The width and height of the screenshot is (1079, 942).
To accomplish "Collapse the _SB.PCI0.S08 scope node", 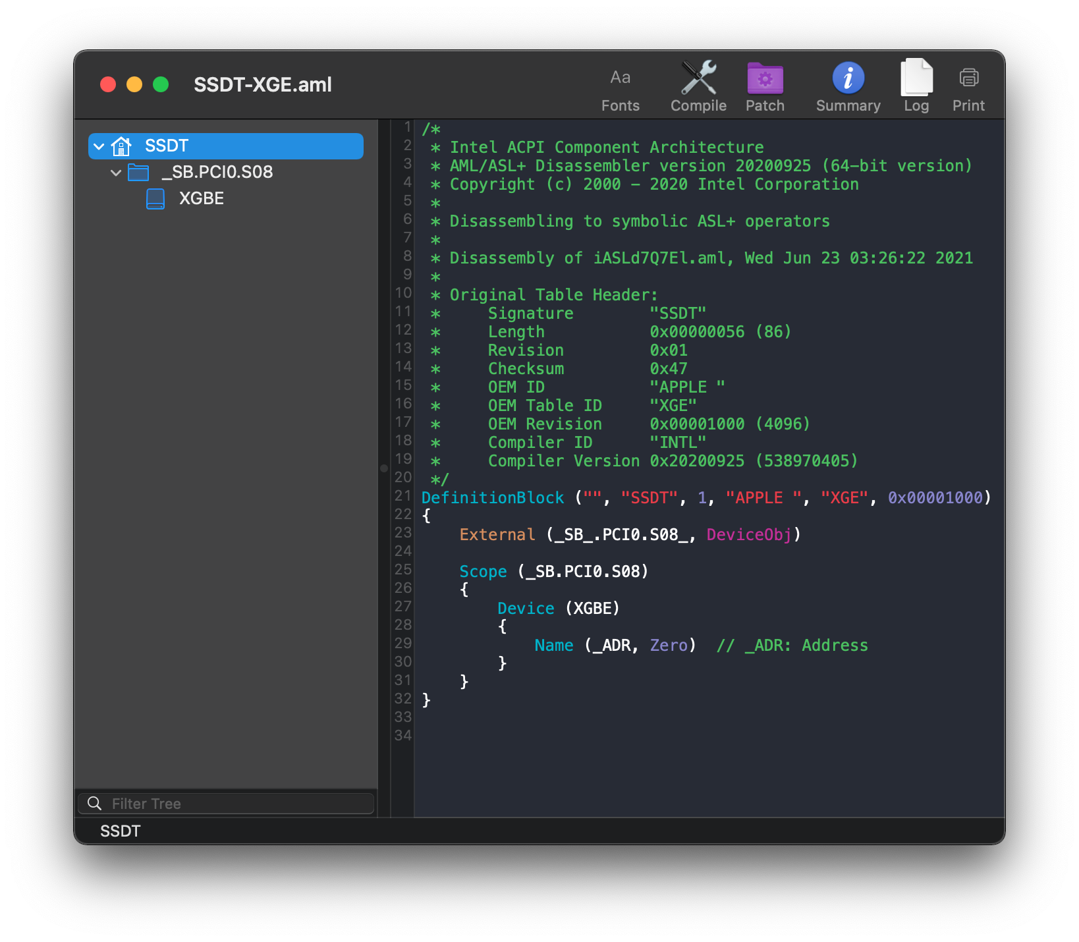I will [x=116, y=173].
